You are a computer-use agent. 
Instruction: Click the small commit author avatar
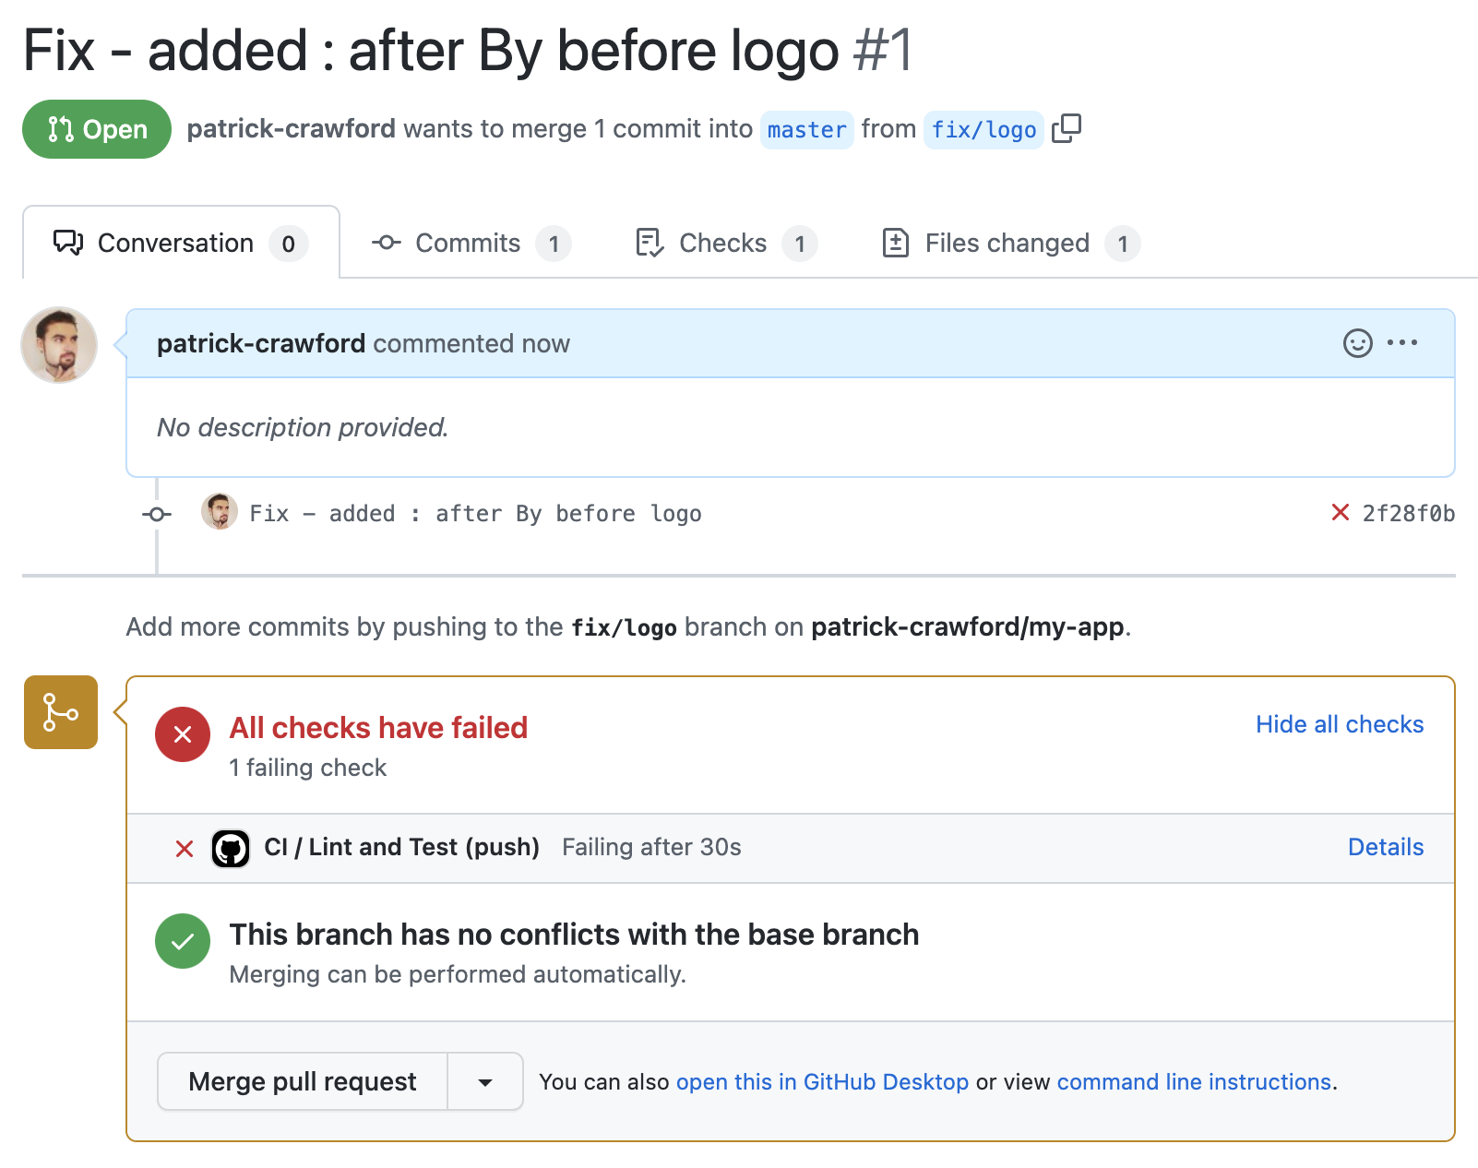pos(220,512)
